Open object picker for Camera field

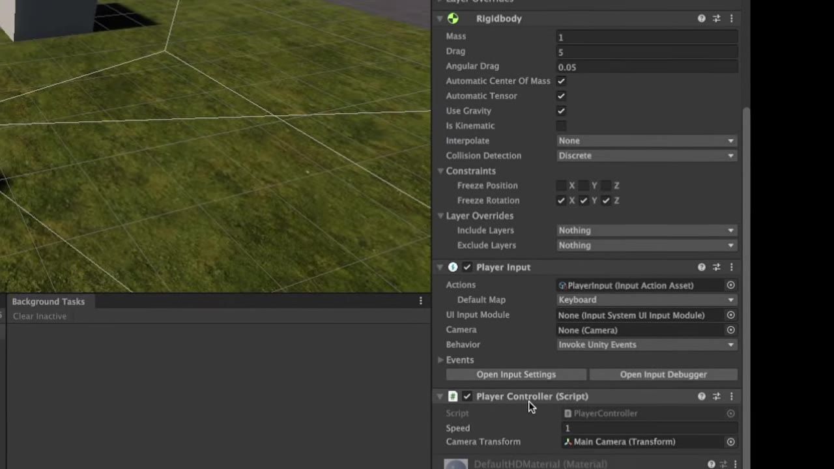pos(730,330)
